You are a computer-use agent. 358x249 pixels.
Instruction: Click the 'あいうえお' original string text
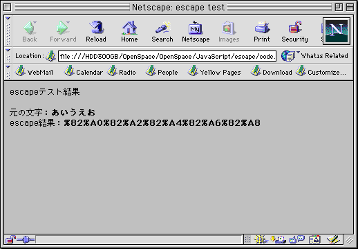tap(73, 113)
